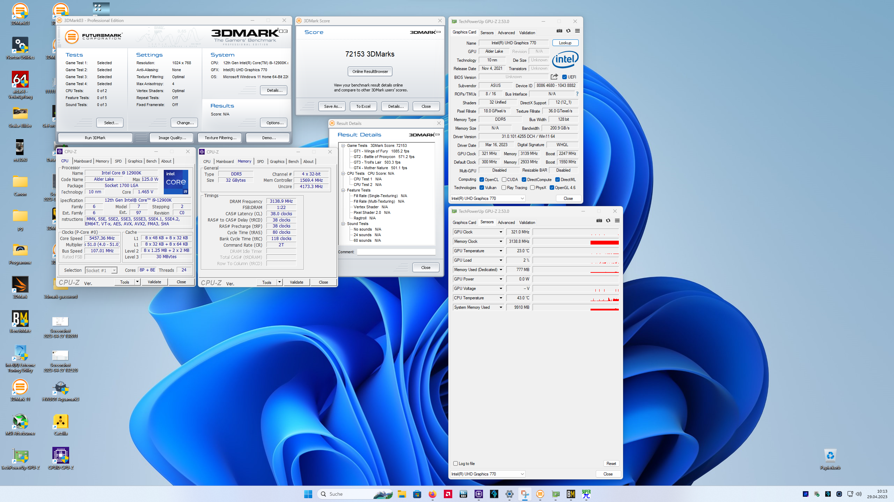
Task: Toggle Ray Tracing checkbox
Action: click(x=504, y=188)
